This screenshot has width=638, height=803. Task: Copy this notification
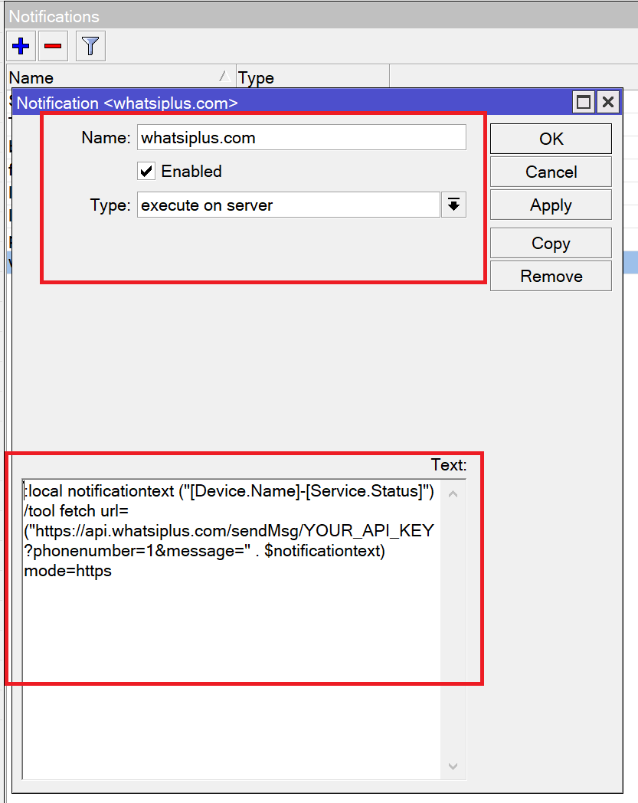[x=551, y=243]
